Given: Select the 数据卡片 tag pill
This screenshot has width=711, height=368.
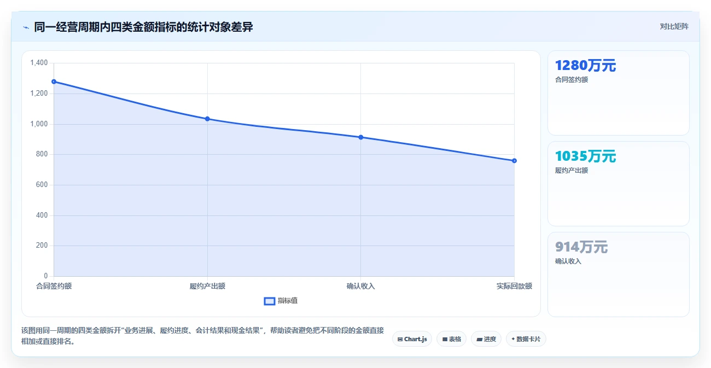Looking at the screenshot, I should click(526, 339).
